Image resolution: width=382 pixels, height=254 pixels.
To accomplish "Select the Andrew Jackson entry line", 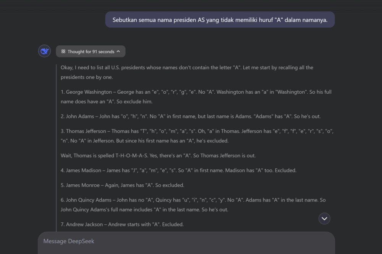I will (x=122, y=225).
